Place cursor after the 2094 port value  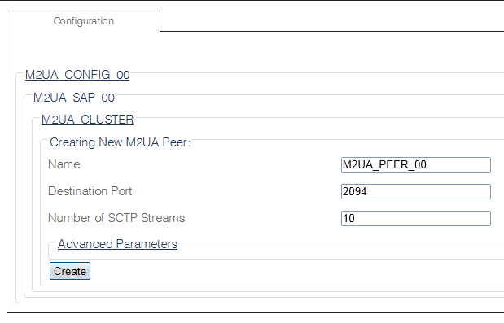368,192
